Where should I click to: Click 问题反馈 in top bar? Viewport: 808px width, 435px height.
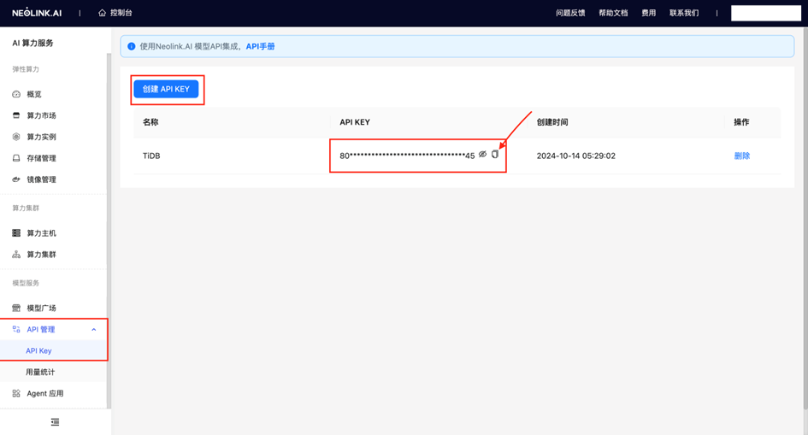pyautogui.click(x=570, y=13)
